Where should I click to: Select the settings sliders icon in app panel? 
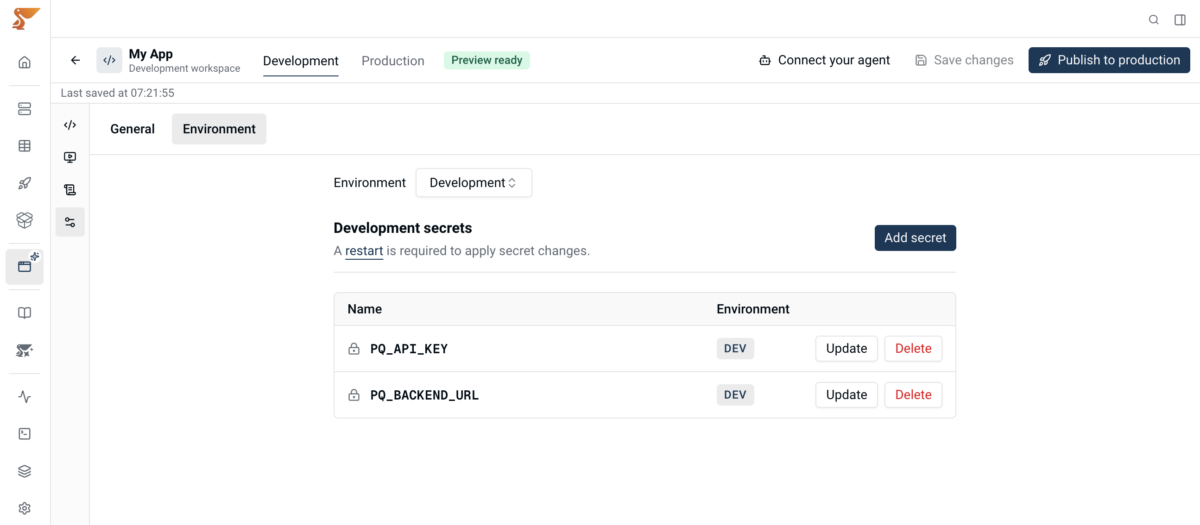point(70,222)
